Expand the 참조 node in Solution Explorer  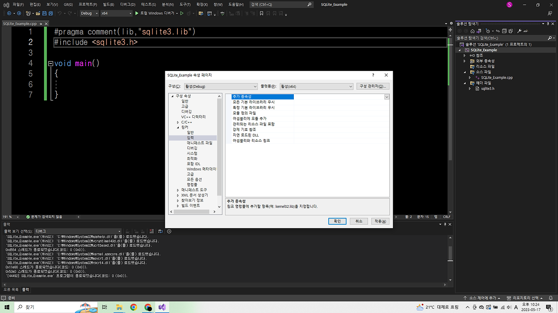465,56
